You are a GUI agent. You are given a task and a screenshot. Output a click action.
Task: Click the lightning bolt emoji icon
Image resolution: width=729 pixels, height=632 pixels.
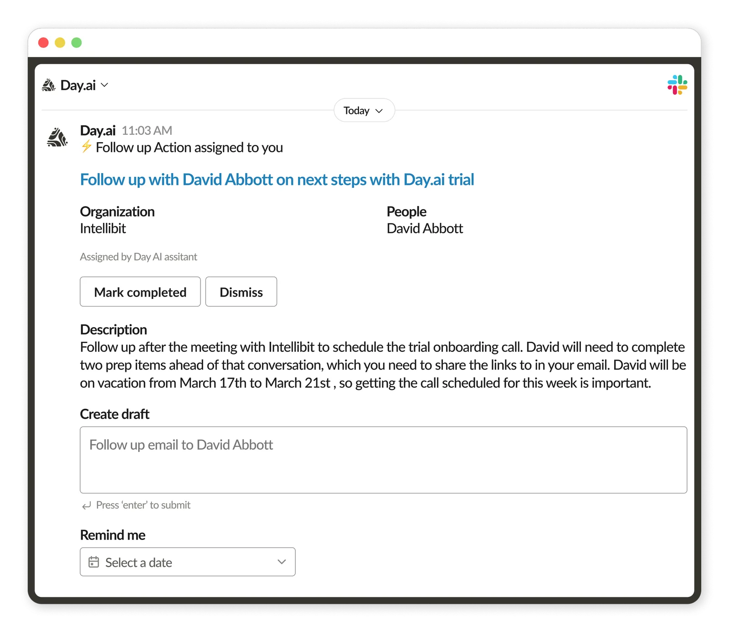(86, 147)
